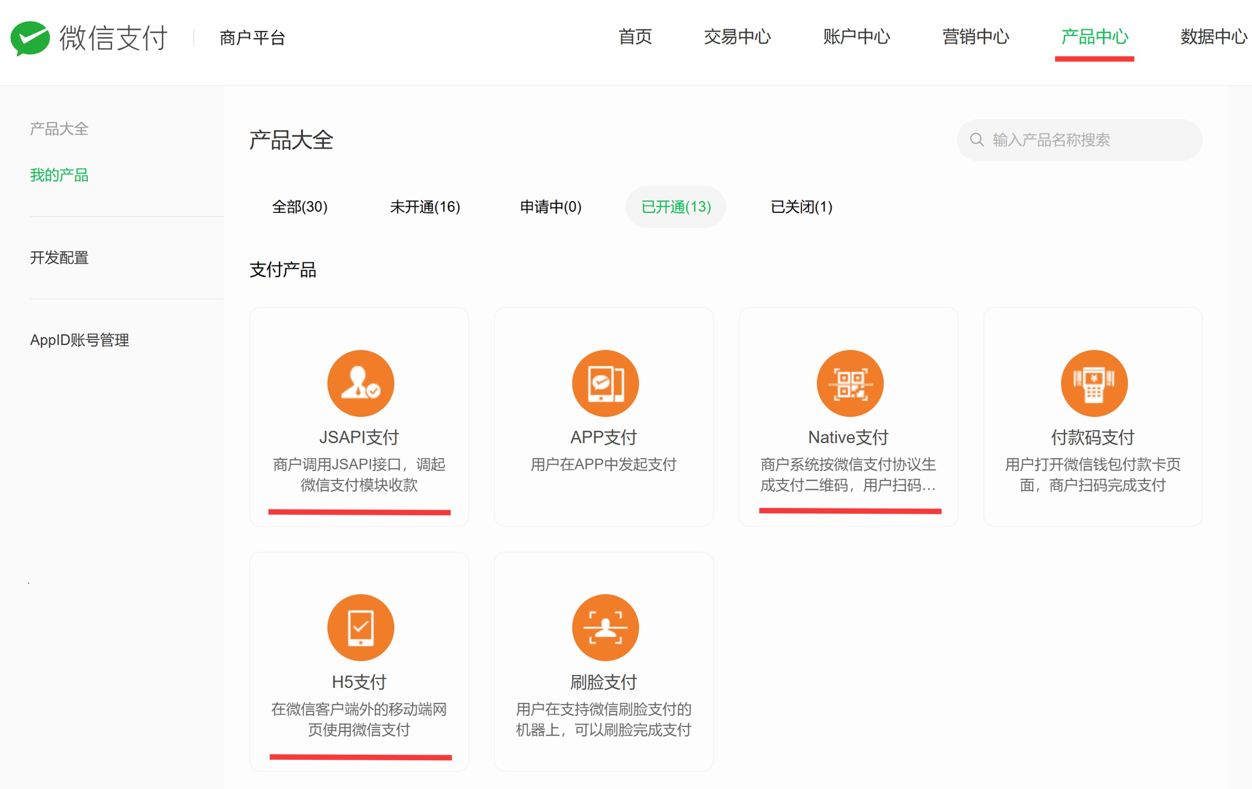Click the WeChat Pay green logo
The image size is (1252, 789).
(x=30, y=38)
